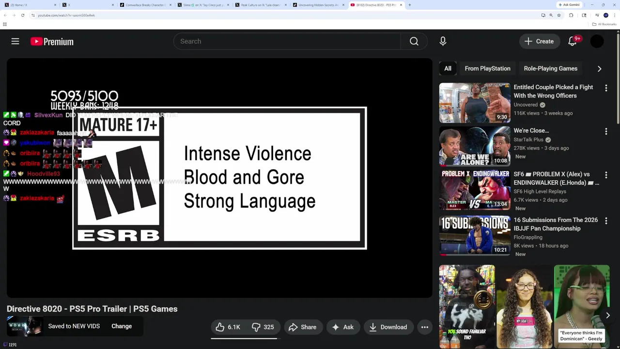620x349 pixels.
Task: Click the browser address bar URL
Action: [x=66, y=15]
